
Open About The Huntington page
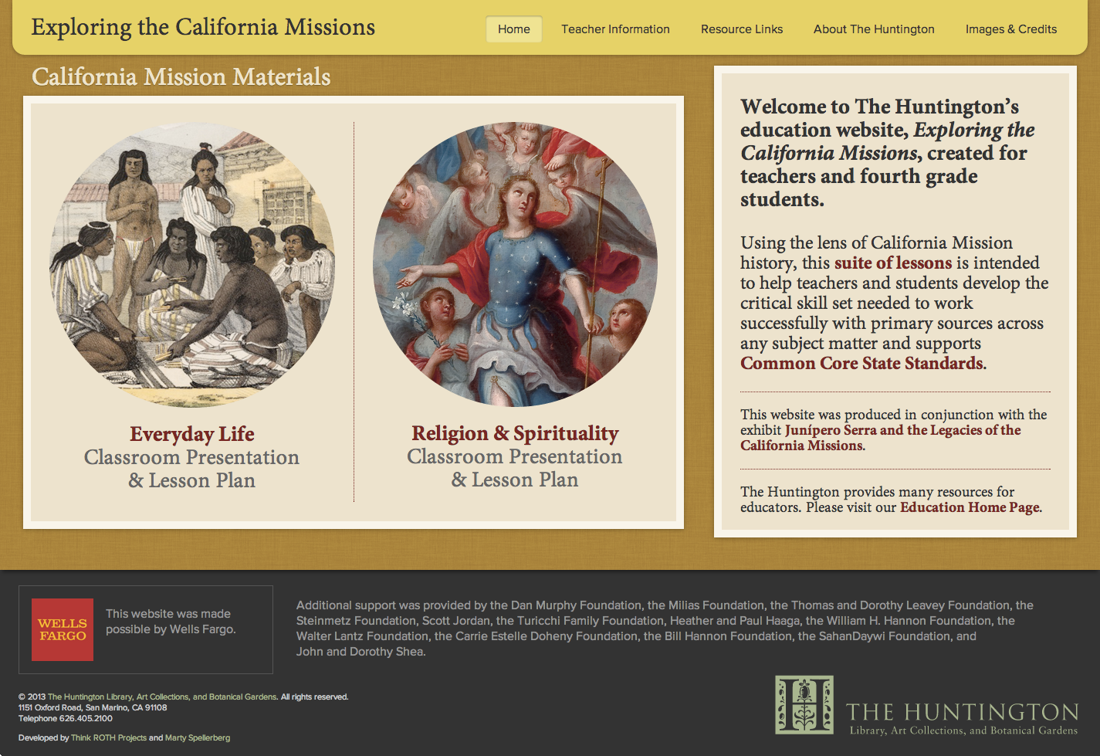point(874,29)
